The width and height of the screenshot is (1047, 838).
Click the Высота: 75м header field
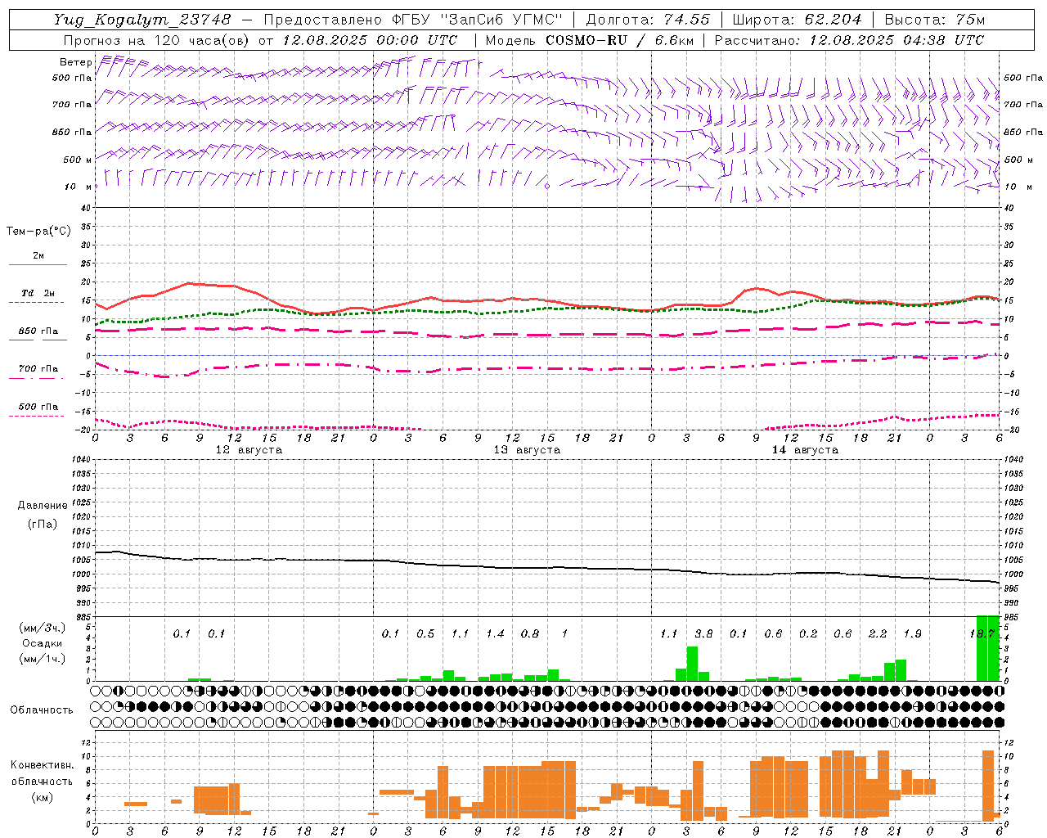point(934,20)
